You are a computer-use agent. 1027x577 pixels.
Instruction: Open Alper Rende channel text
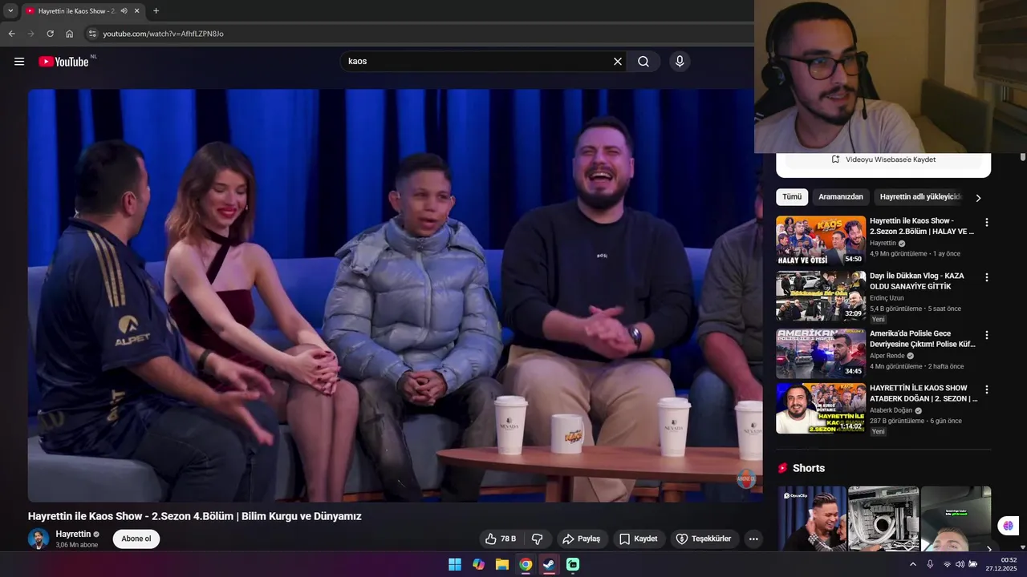click(887, 356)
